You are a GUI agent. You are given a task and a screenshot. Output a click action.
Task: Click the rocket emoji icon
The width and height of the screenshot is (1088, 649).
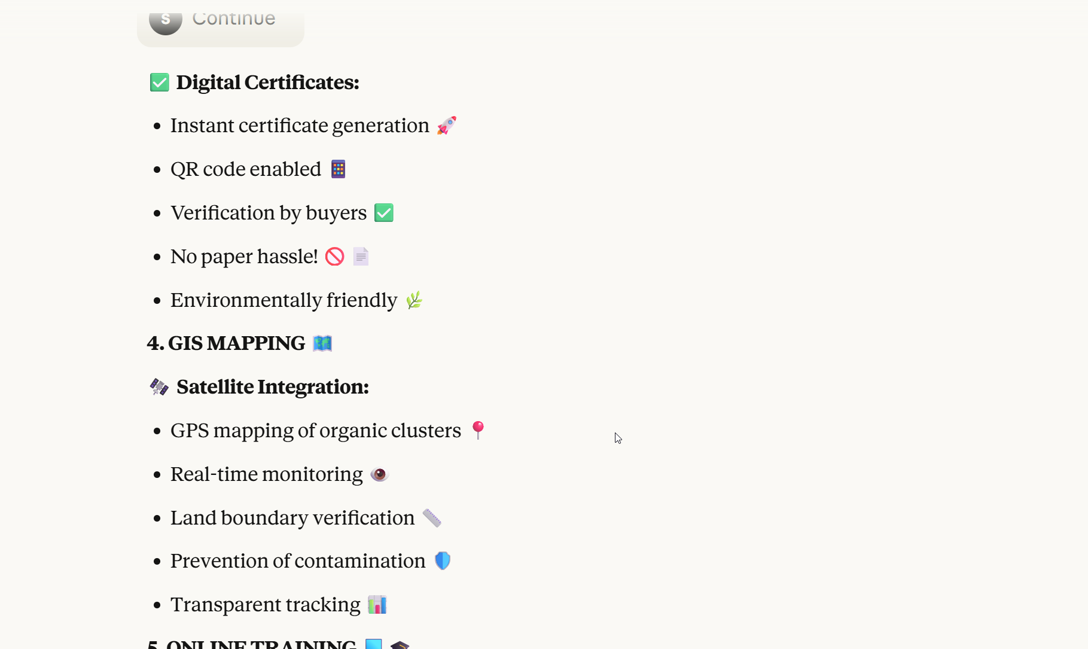(446, 126)
